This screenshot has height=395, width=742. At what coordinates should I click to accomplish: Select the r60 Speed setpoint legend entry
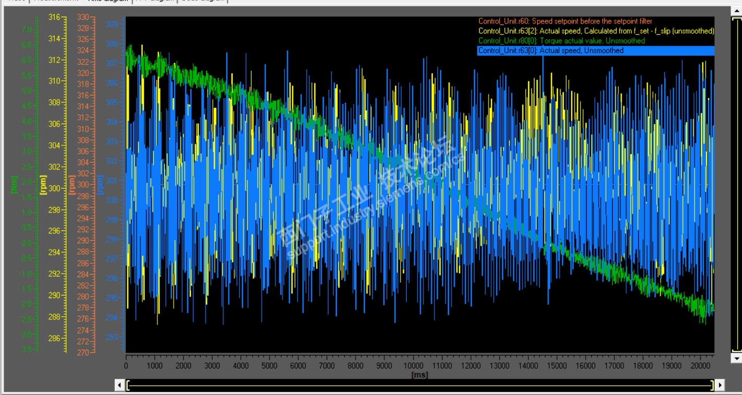click(x=565, y=21)
